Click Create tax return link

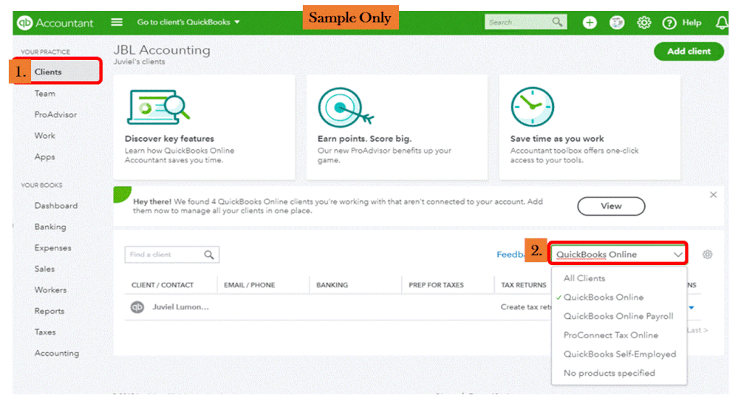pos(526,306)
